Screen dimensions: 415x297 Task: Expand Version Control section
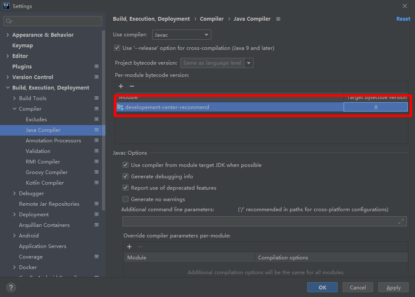coord(8,77)
